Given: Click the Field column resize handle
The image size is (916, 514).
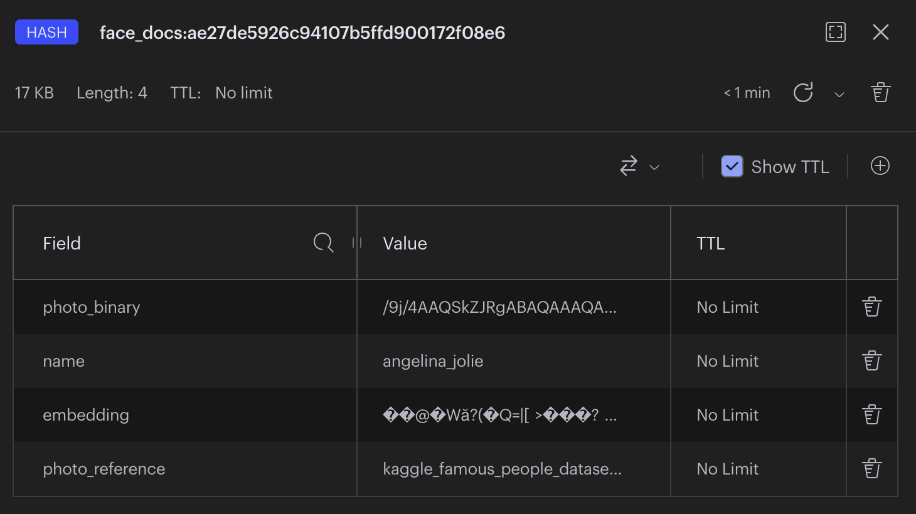Looking at the screenshot, I should coord(357,243).
